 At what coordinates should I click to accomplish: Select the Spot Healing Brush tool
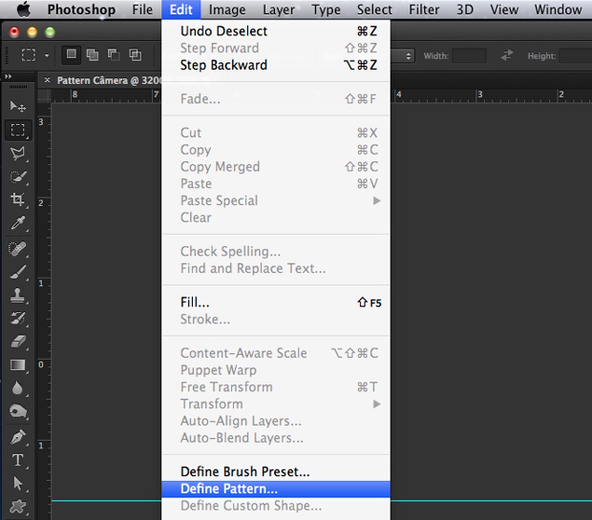coord(17,249)
